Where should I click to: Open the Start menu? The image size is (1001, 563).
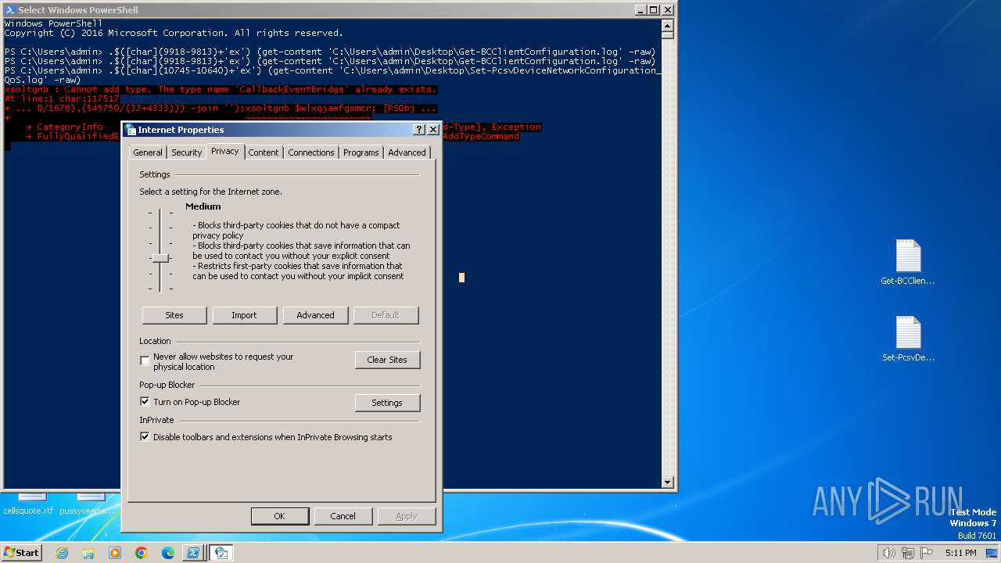(x=22, y=553)
